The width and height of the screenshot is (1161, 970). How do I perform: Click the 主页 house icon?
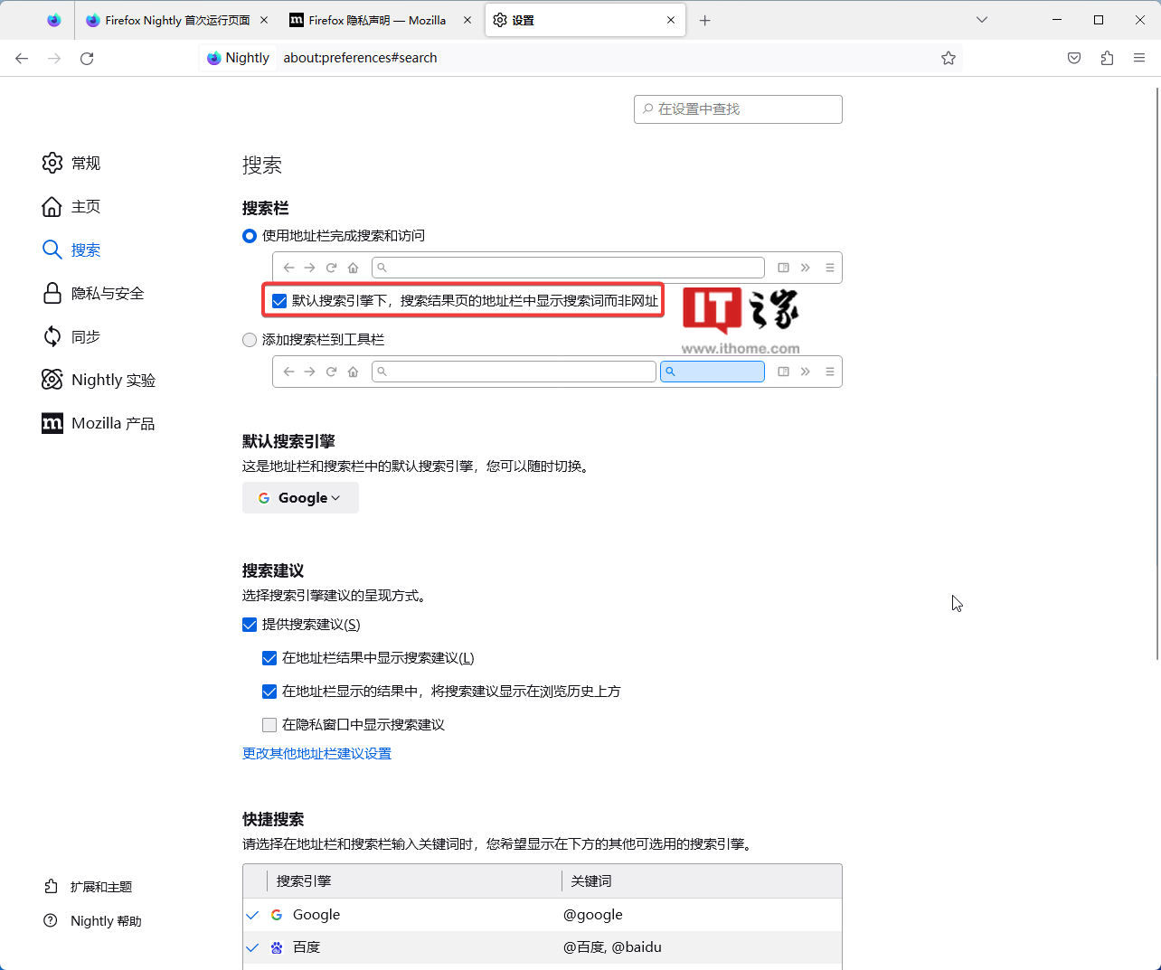[x=52, y=206]
